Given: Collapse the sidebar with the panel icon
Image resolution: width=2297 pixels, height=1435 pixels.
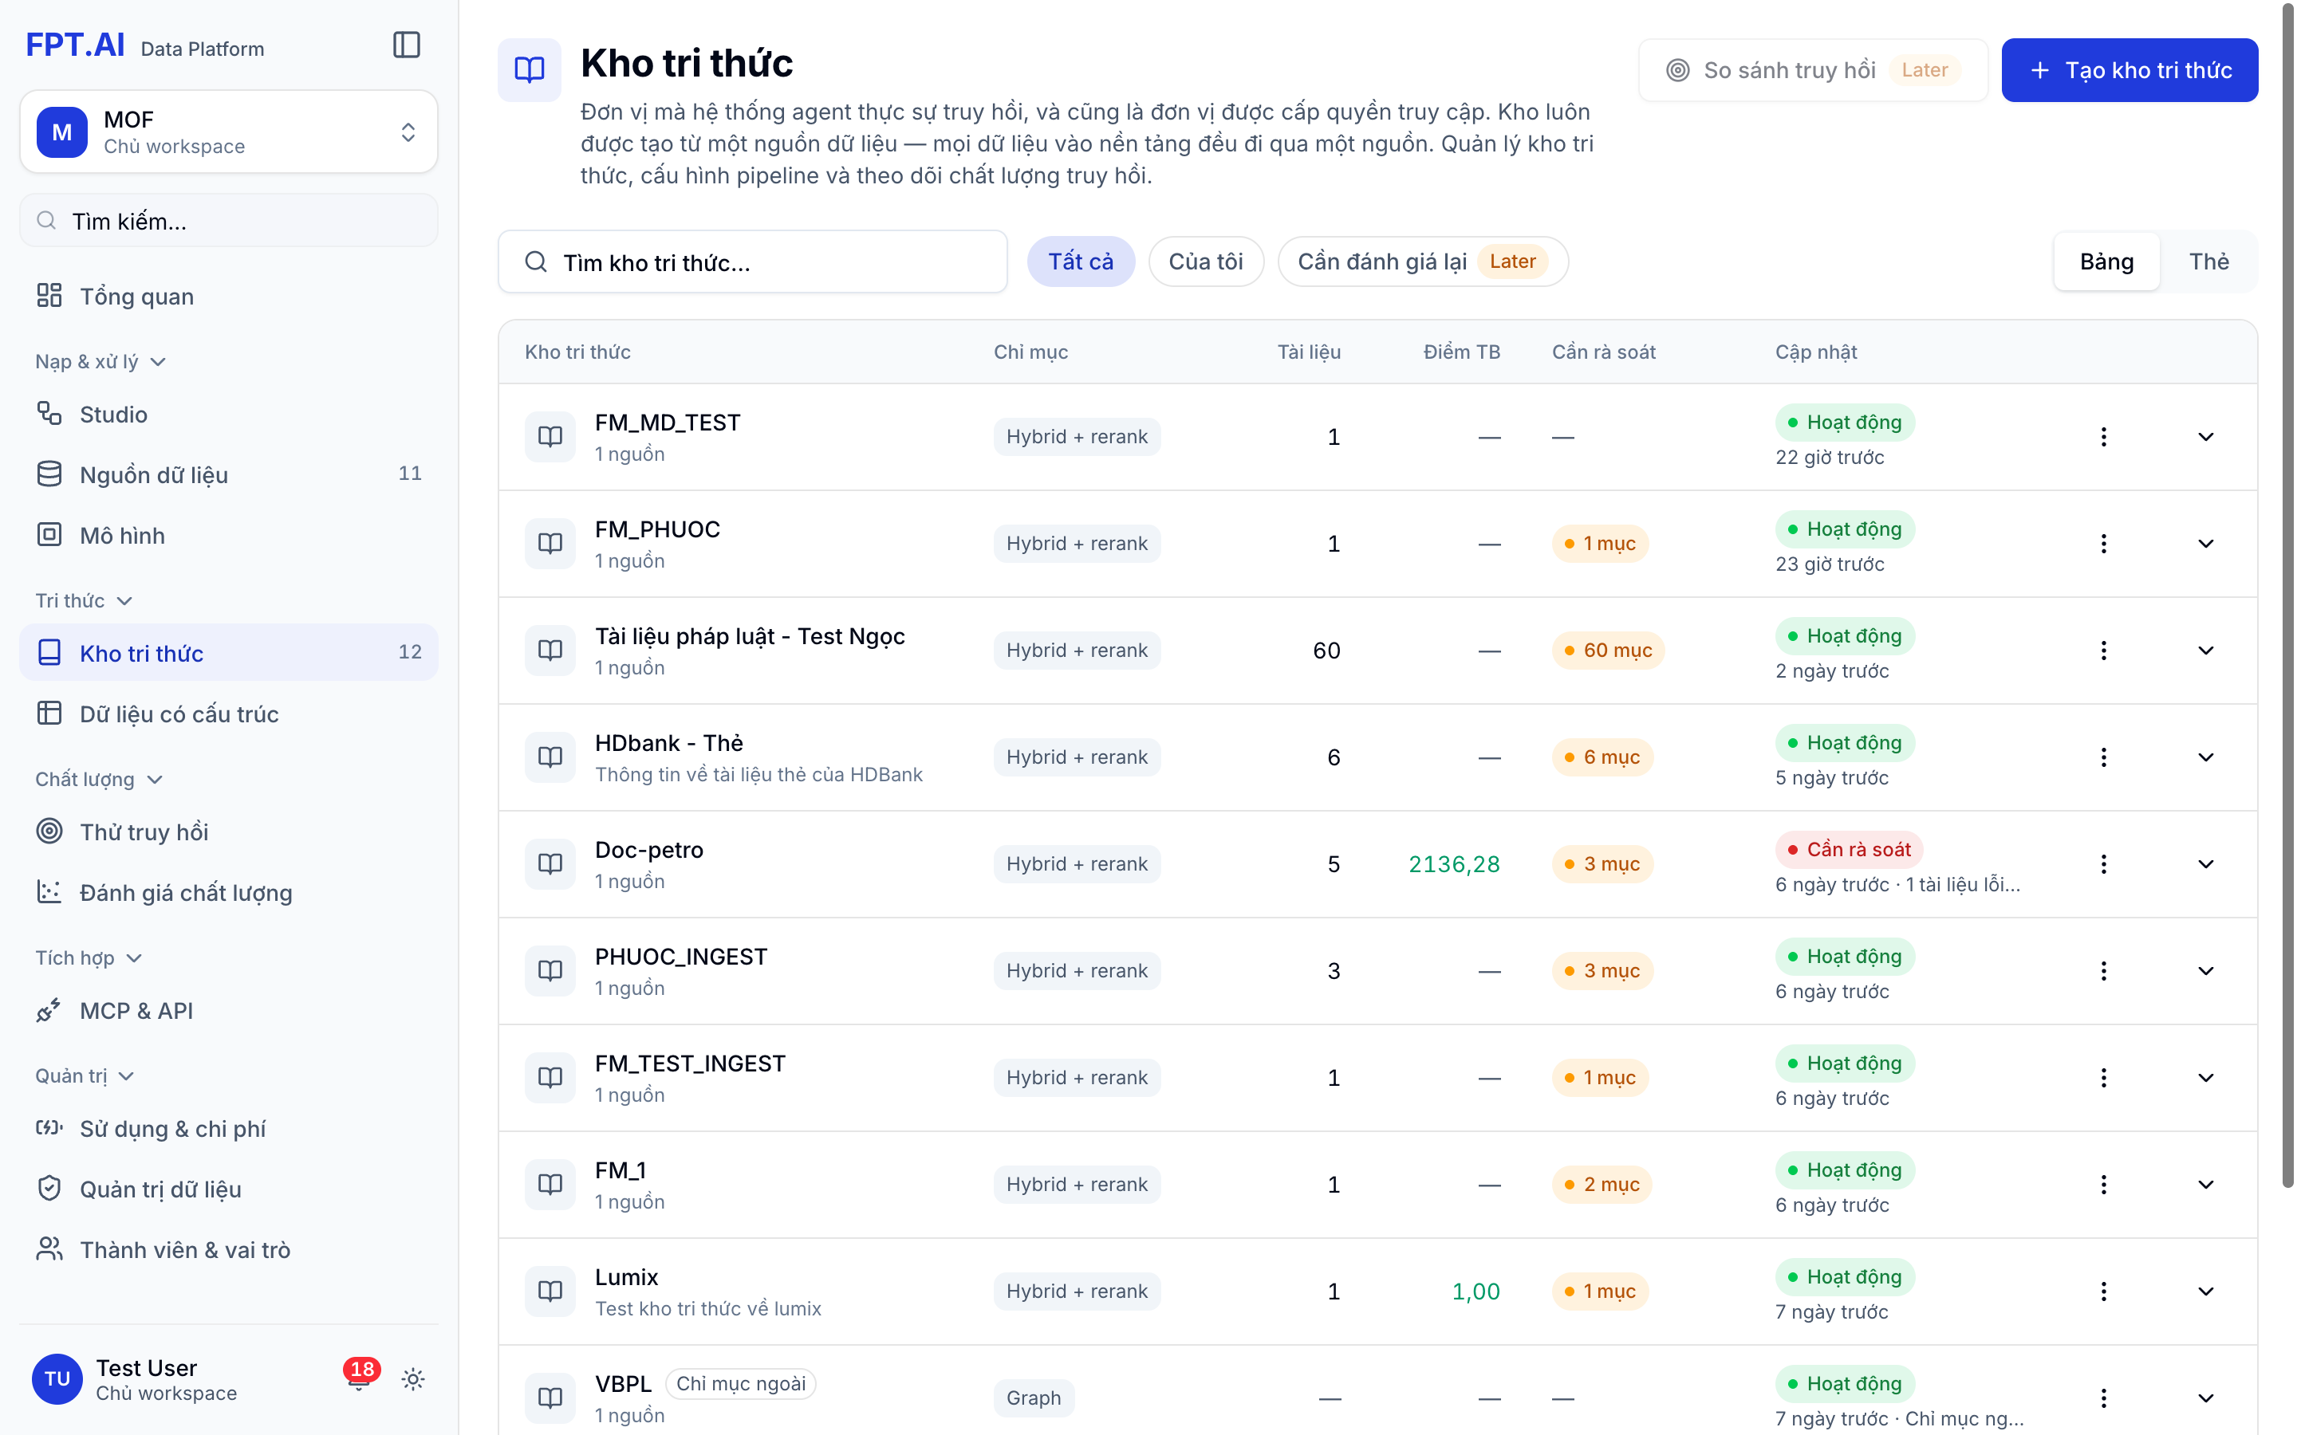Looking at the screenshot, I should [406, 45].
